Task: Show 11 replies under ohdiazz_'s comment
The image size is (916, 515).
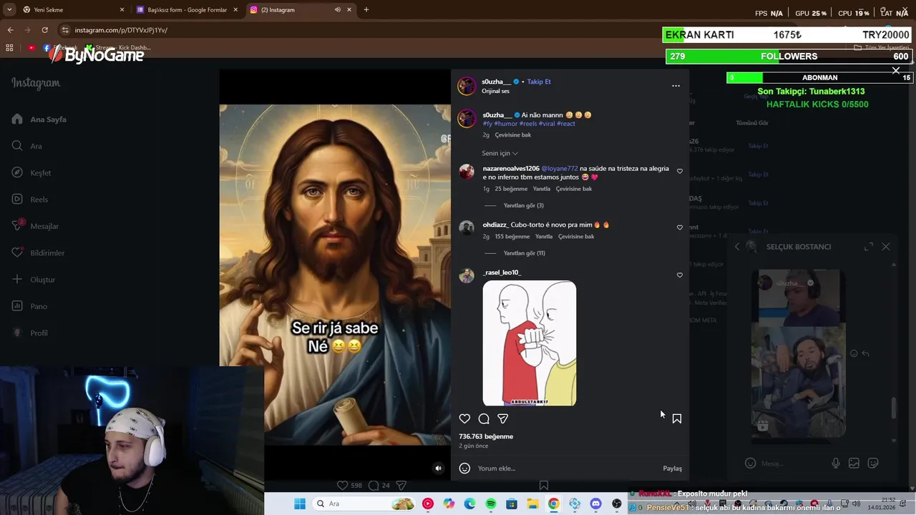Action: pyautogui.click(x=525, y=253)
